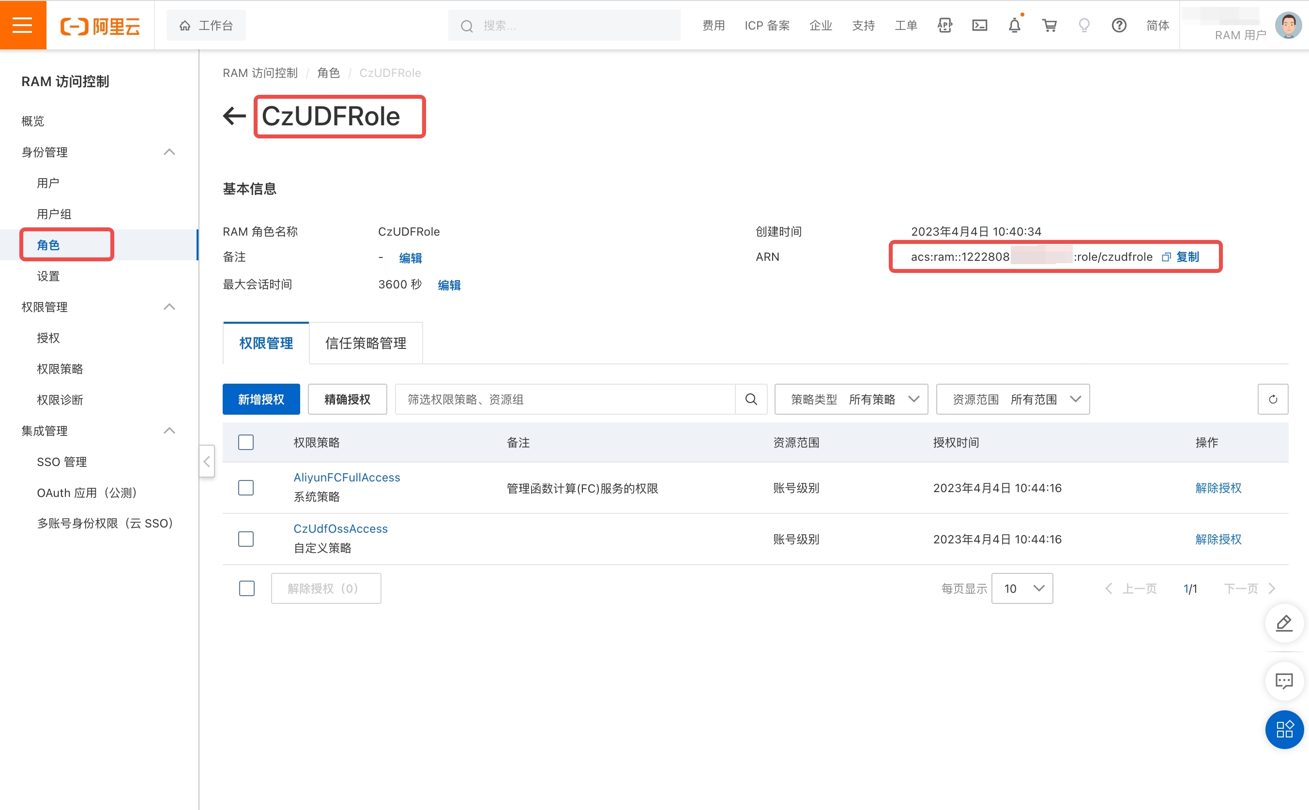Check the AliyunFCFullAccess row checkbox
The width and height of the screenshot is (1309, 810).
tap(246, 488)
